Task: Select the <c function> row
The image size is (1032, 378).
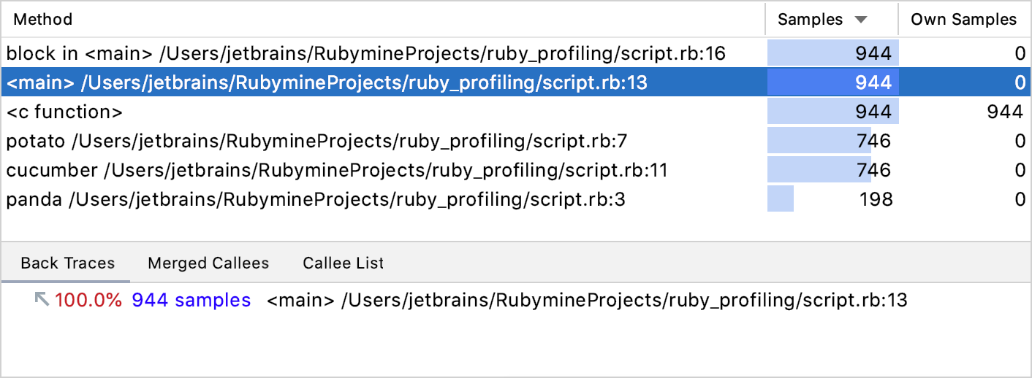Action: [x=64, y=112]
